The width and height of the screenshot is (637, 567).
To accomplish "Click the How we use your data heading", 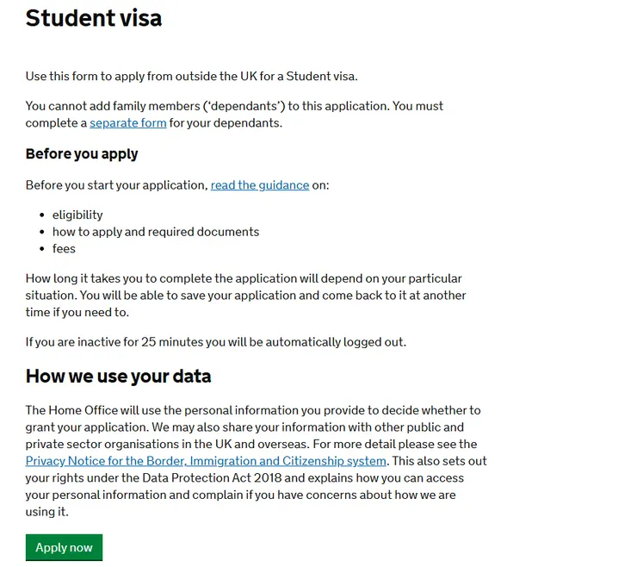I will (118, 377).
